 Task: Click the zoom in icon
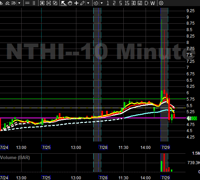coord(42,3)
